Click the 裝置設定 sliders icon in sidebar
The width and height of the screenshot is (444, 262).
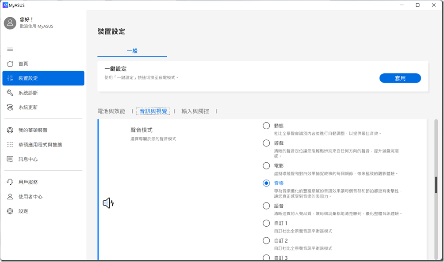click(10, 78)
